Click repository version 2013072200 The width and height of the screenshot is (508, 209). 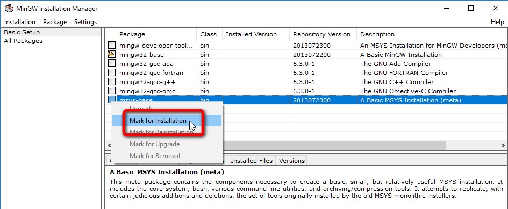pyautogui.click(x=312, y=55)
